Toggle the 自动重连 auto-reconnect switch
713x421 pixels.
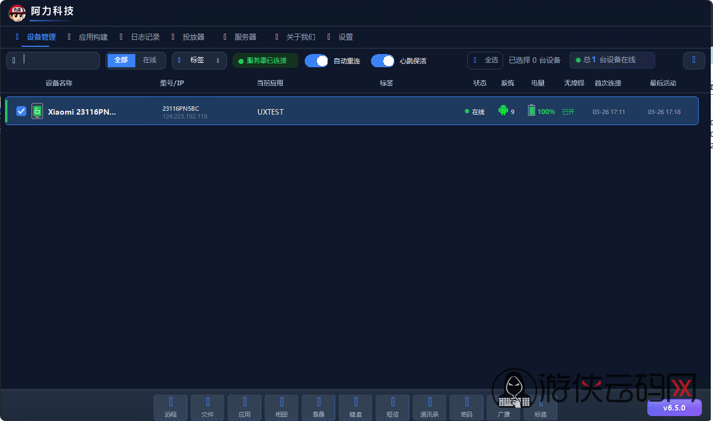[x=317, y=61]
